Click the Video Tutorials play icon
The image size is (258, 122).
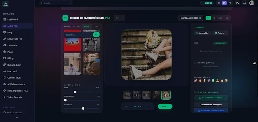point(5,97)
